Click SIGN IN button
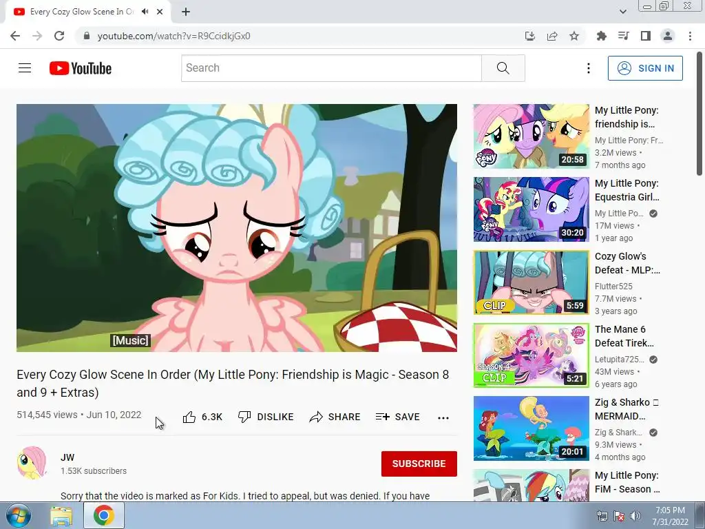Screen dimensions: 705x529 coord(645,68)
